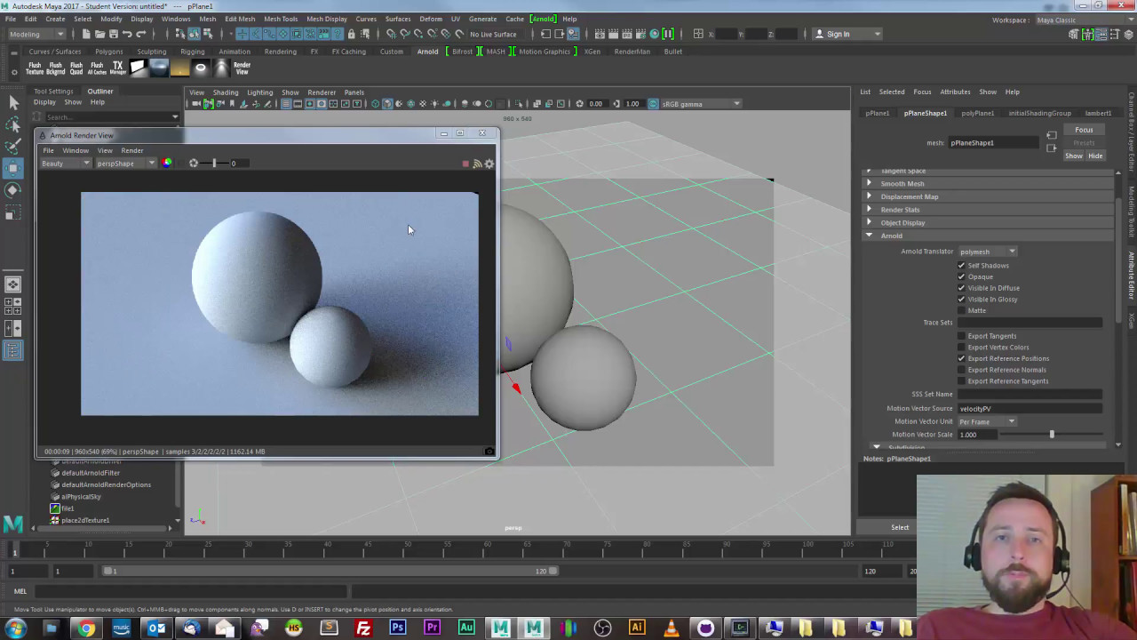This screenshot has width=1137, height=640.
Task: Create an Arnold photometric light from the shelf
Action: [221, 68]
